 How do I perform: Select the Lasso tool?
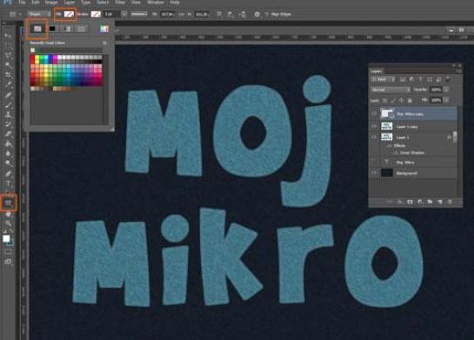click(x=8, y=56)
